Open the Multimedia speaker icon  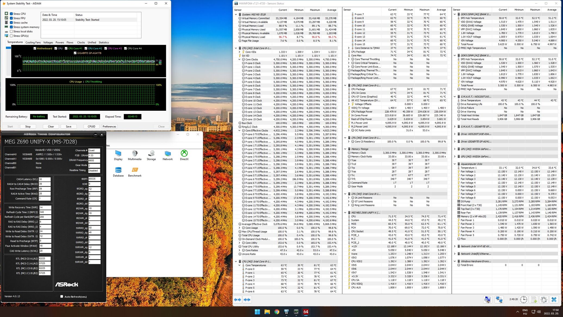pyautogui.click(x=135, y=155)
